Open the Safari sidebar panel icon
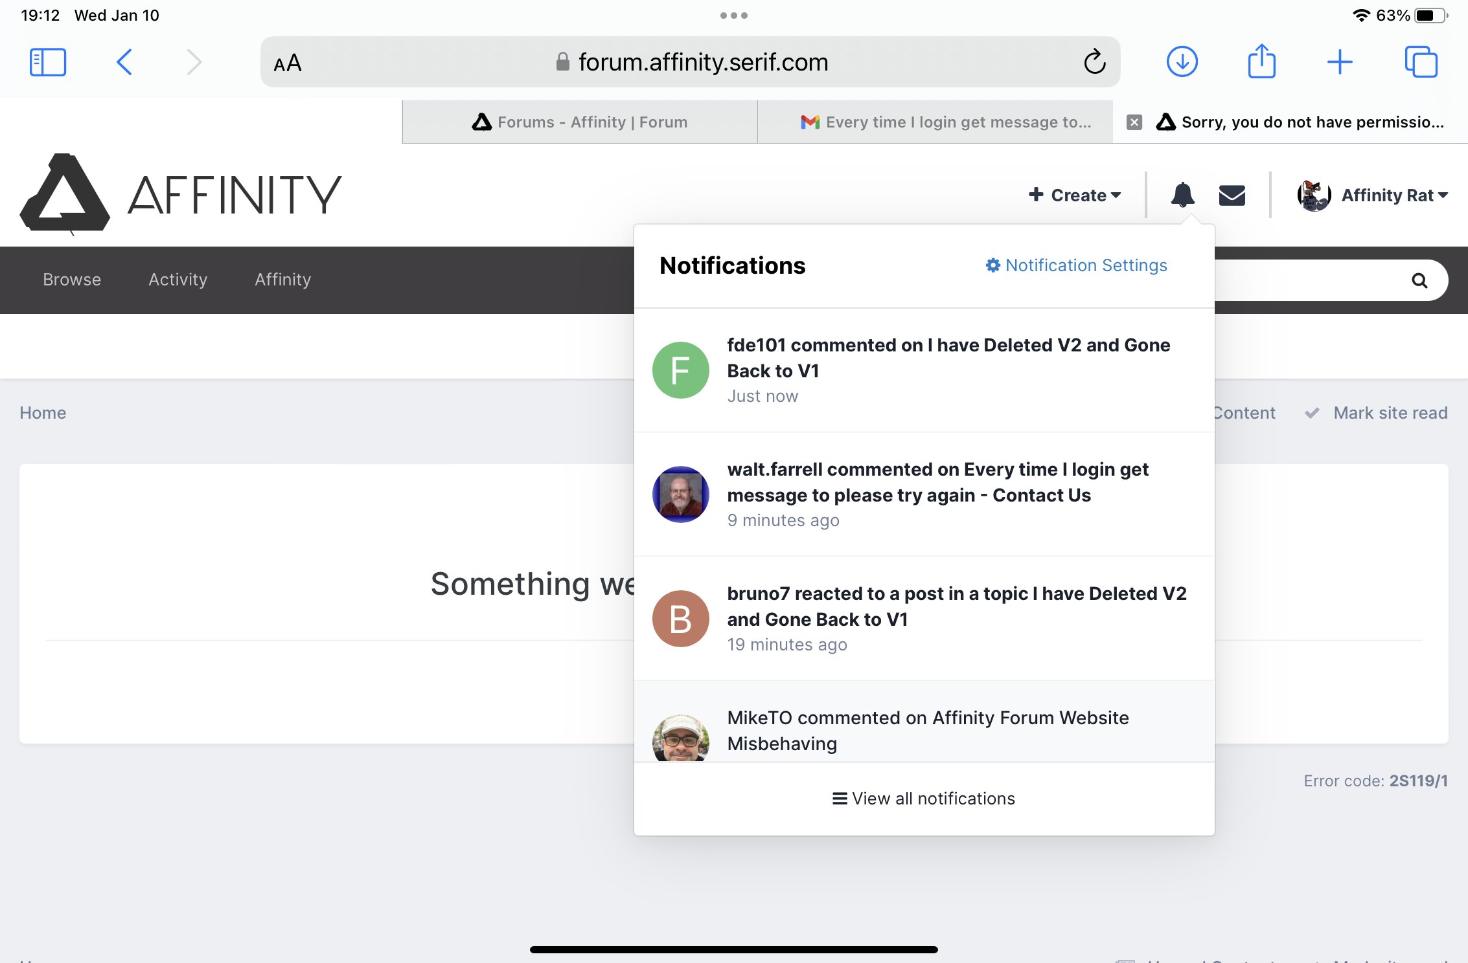The width and height of the screenshot is (1468, 963). (48, 62)
